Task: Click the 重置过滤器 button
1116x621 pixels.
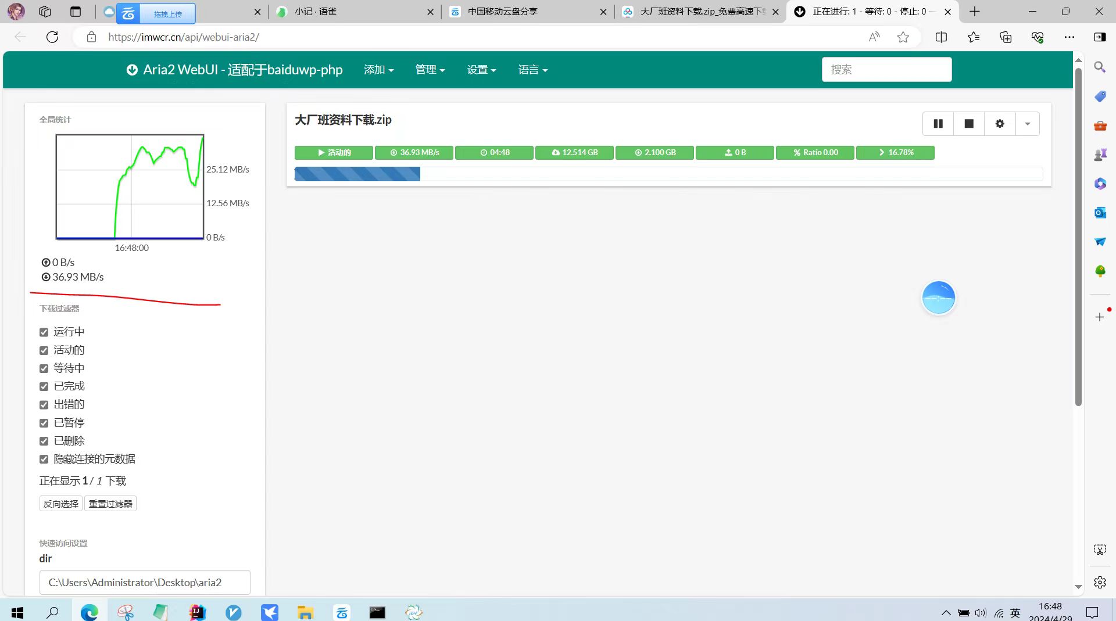Action: (x=110, y=504)
